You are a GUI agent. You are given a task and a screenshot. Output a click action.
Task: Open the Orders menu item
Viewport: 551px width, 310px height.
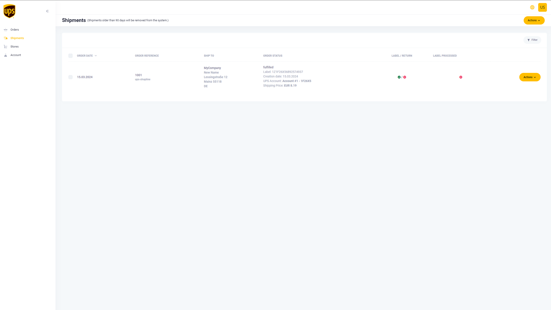[15, 30]
